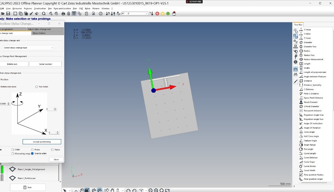334x192 pixels.
Task: Pick Angle between Features in Tool Box
Action: 313,77
